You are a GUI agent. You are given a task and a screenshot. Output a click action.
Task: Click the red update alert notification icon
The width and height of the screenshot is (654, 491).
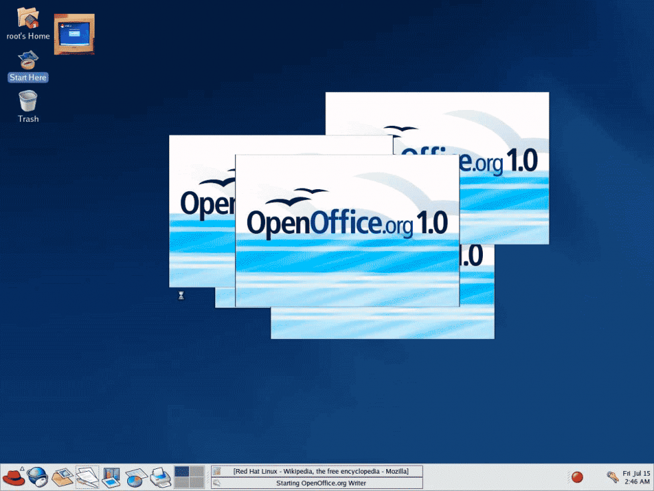pos(577,477)
